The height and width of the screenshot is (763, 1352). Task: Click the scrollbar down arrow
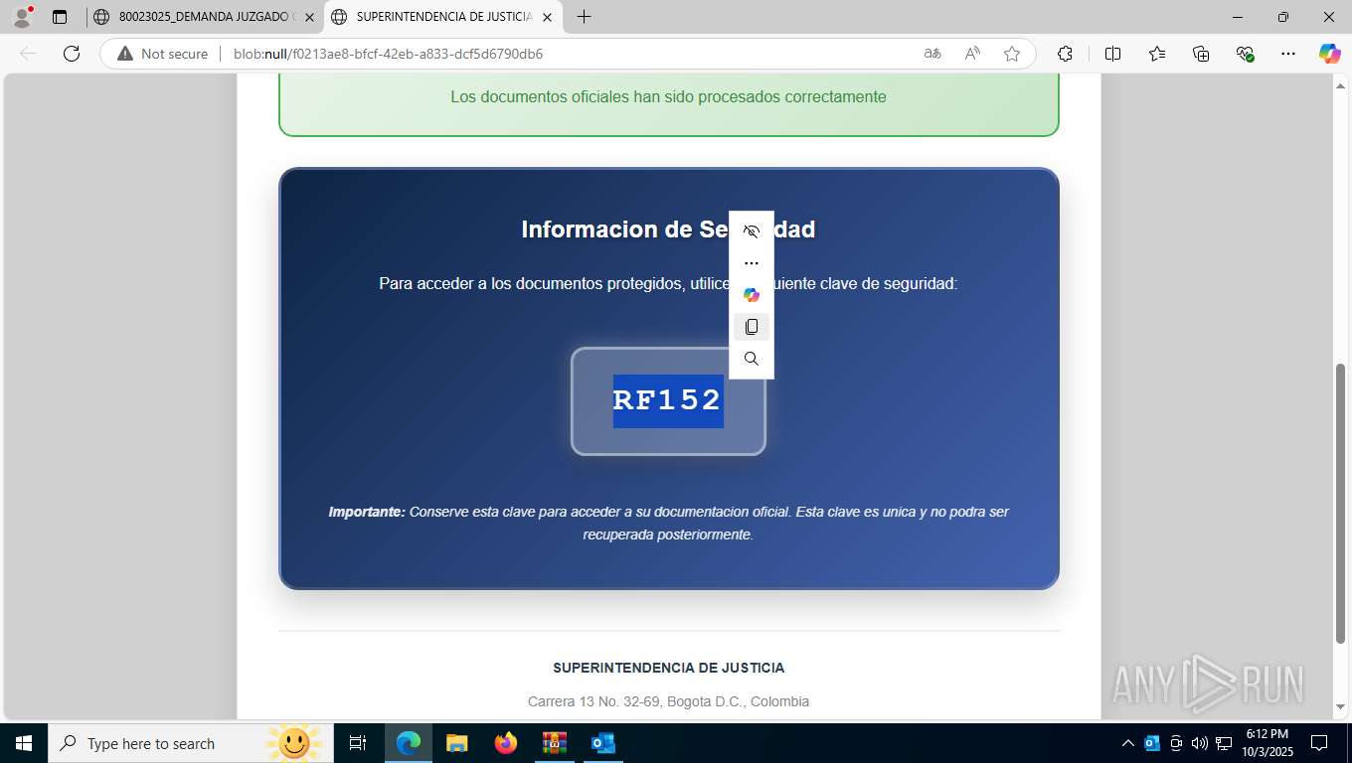click(x=1340, y=707)
